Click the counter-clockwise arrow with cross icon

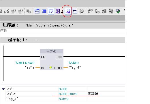(97, 11)
